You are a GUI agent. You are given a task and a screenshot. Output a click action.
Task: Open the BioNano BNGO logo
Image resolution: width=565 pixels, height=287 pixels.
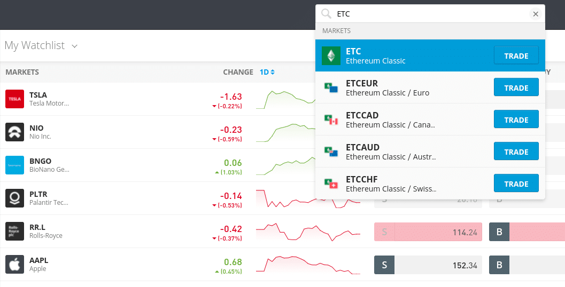[x=15, y=165]
